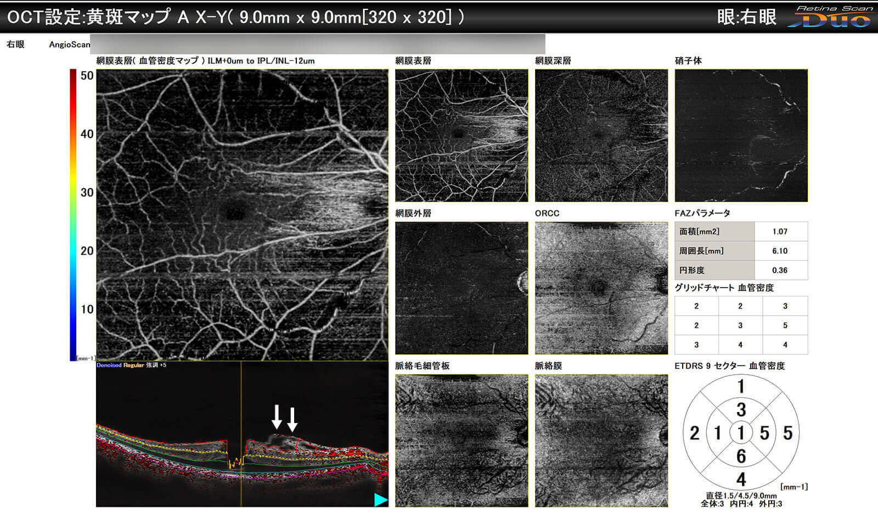This screenshot has width=878, height=514.
Task: Click the cyan arrow on B-scan
Action: (x=380, y=499)
